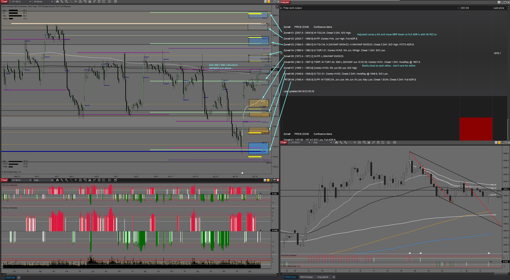Image resolution: width=510 pixels, height=280 pixels.
Task: Click the Chart title label of 60 Minute window
Action: tap(5, 2)
